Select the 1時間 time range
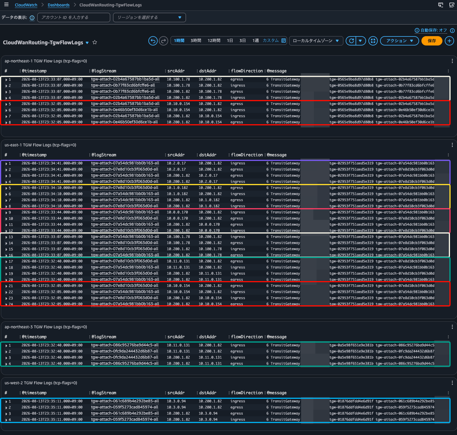Viewport: 457px width, 435px height. [x=179, y=41]
